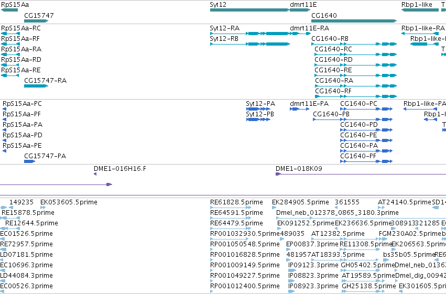This screenshot has height=294, width=446.
Task: Select EST RP001012400.5prime
Action: 245,286
